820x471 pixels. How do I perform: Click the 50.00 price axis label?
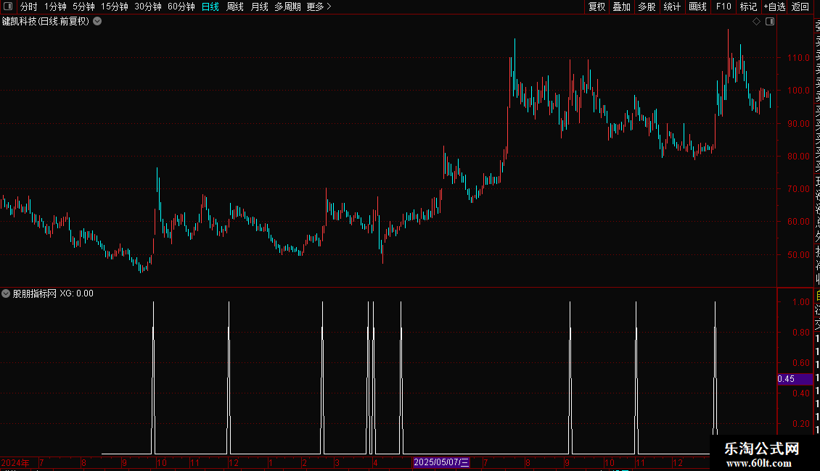798,255
